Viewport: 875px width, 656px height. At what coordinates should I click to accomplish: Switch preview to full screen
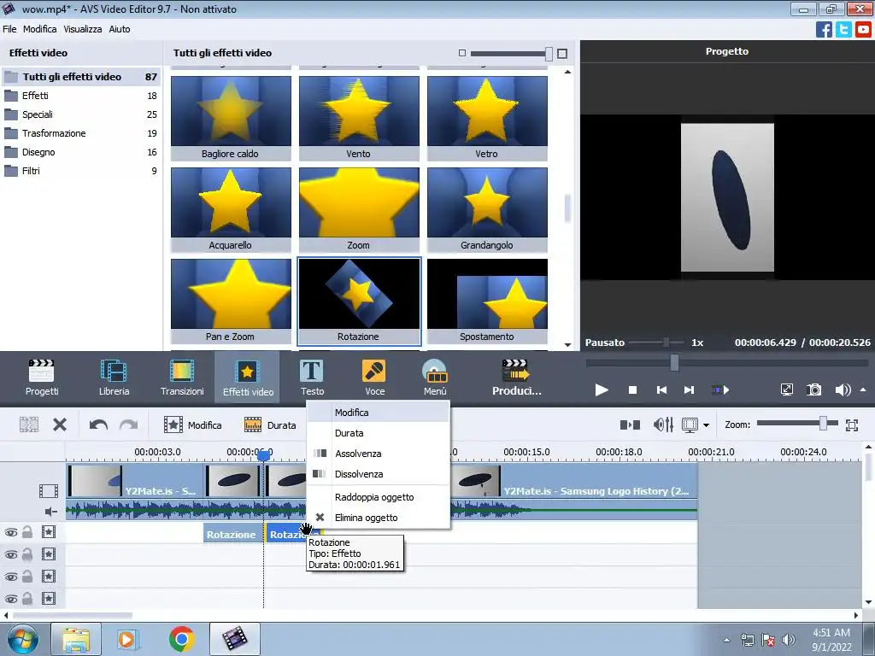pos(786,389)
